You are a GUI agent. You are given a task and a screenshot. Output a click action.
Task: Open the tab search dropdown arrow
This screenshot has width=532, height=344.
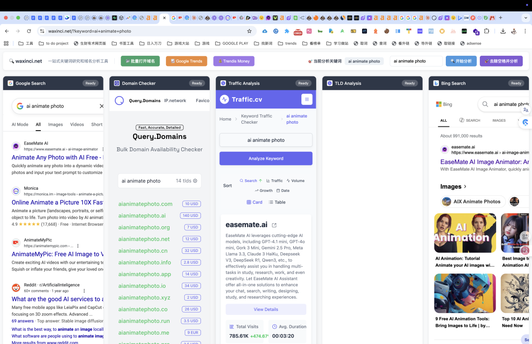pyautogui.click(x=526, y=18)
